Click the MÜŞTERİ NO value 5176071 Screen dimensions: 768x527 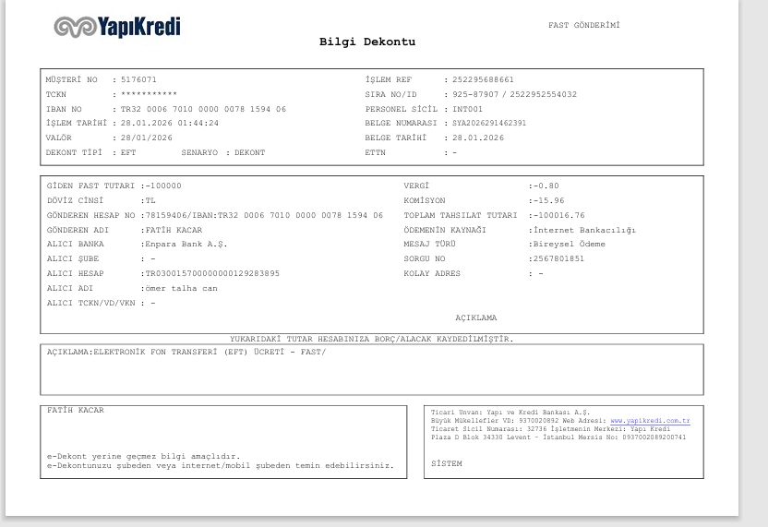(x=138, y=79)
